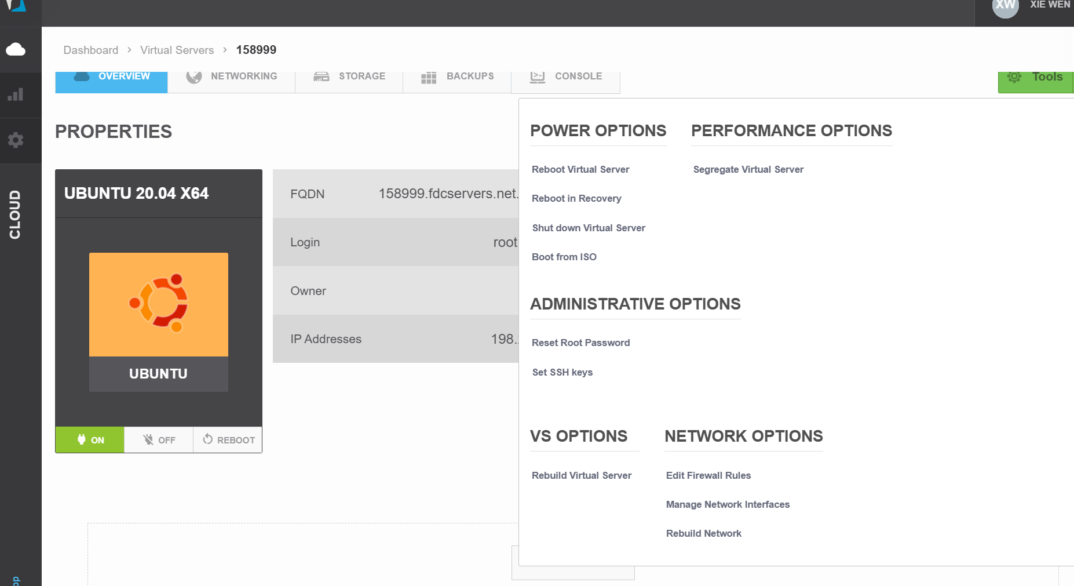Click the logo icon at top-left
The height and width of the screenshot is (586, 1074).
coord(16,6)
